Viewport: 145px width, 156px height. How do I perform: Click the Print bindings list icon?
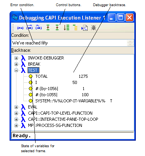(67, 28)
